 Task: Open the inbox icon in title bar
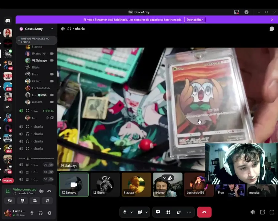click(x=236, y=12)
